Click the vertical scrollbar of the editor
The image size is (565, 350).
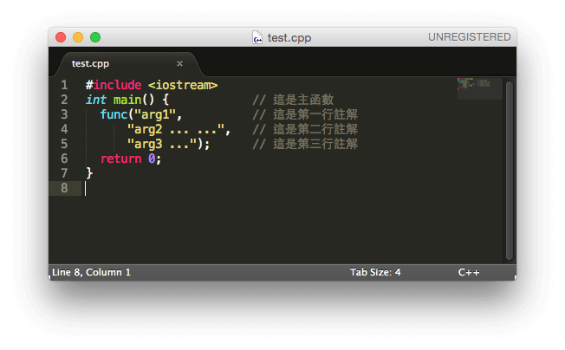click(510, 169)
